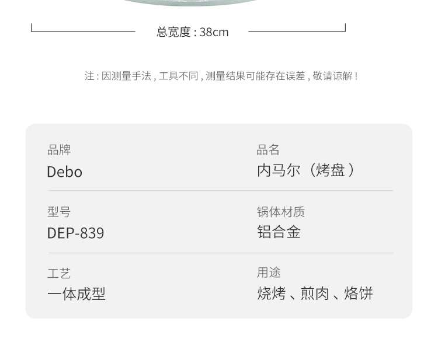Viewport: 438px width, 346px height.
Task: Click the 品牌 field label
Action: tap(59, 150)
